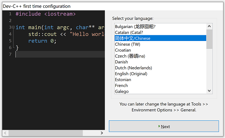Collapse the main function fold marker
The image size is (225, 138).
[x=13, y=27]
